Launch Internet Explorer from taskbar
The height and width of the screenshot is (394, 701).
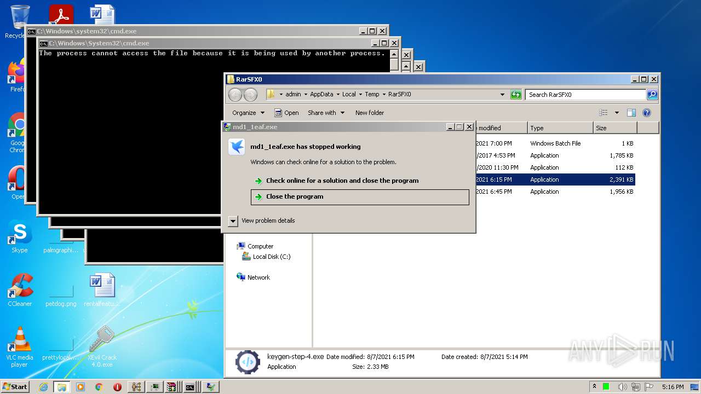(x=43, y=387)
